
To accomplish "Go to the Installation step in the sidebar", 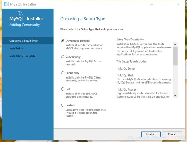I will point(16,48).
